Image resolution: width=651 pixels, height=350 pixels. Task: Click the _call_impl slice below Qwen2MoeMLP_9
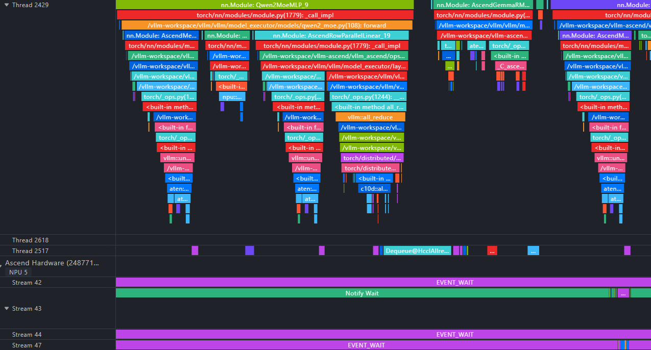(264, 15)
